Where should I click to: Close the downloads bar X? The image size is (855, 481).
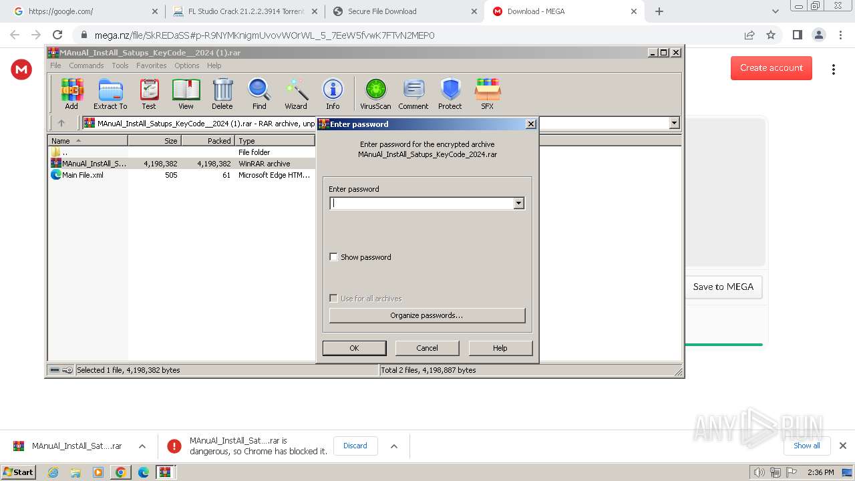(842, 446)
